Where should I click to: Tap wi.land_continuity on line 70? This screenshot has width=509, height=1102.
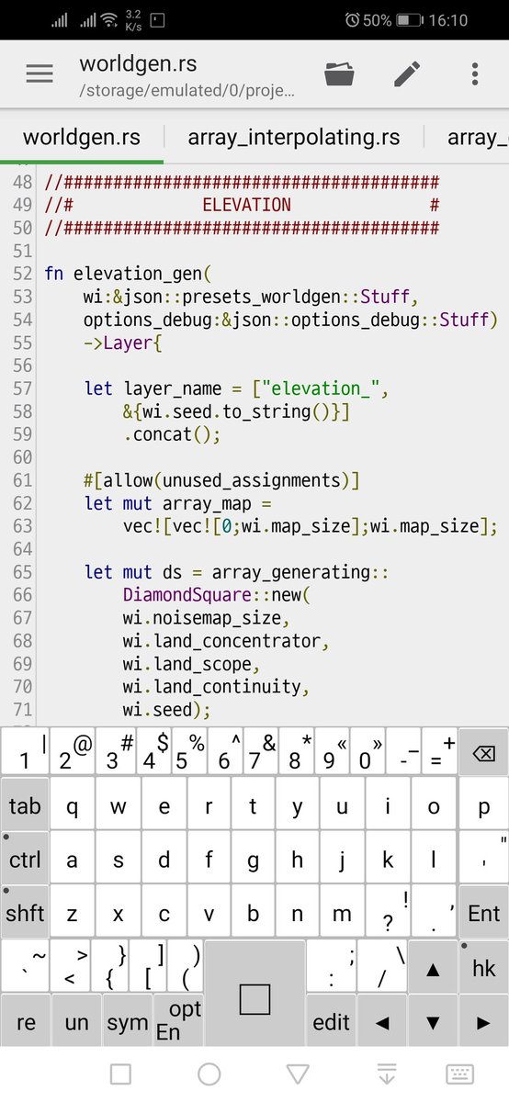[212, 687]
